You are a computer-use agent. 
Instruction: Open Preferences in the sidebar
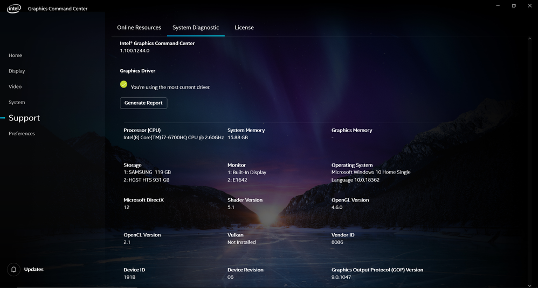coord(22,134)
